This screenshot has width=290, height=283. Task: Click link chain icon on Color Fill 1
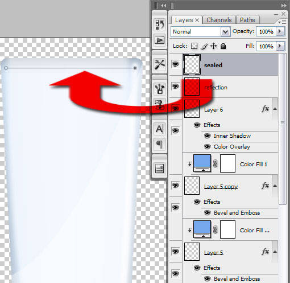click(x=216, y=163)
